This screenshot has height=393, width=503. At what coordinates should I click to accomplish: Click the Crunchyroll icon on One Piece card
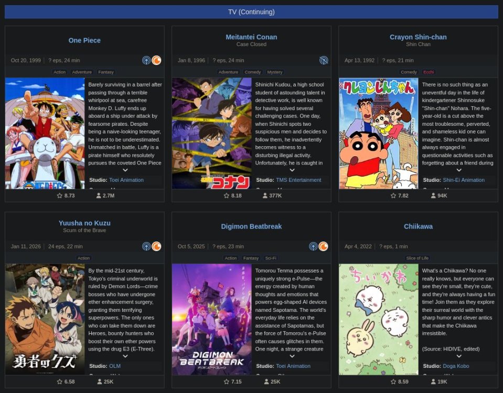tap(156, 60)
